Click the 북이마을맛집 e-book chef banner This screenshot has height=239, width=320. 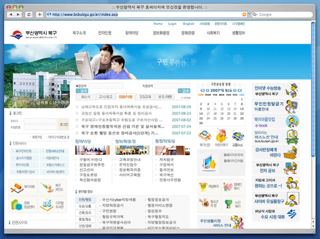pos(276,122)
